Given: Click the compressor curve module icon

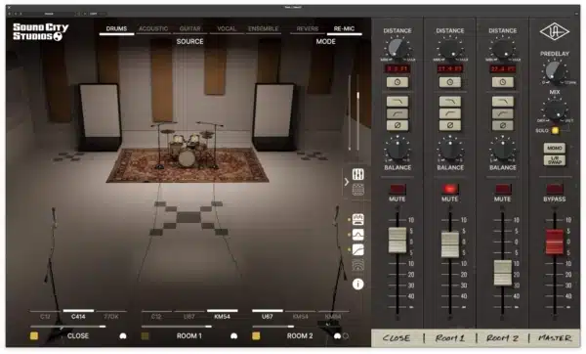Looking at the screenshot, I should (358, 249).
